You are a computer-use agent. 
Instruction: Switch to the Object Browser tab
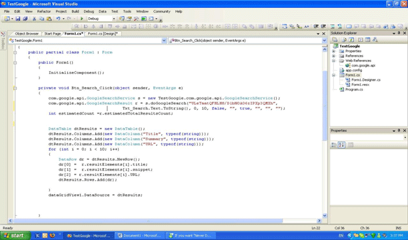coord(27,33)
